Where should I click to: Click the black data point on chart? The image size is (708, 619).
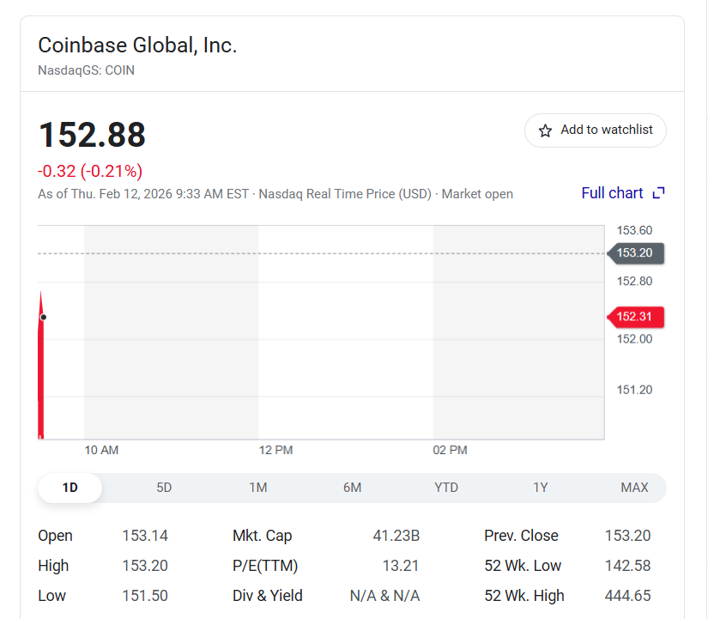[x=43, y=317]
